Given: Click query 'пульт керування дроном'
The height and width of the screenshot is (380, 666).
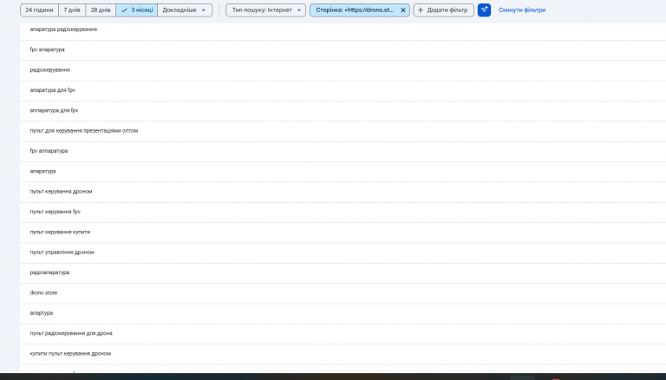Looking at the screenshot, I should click(x=61, y=191).
